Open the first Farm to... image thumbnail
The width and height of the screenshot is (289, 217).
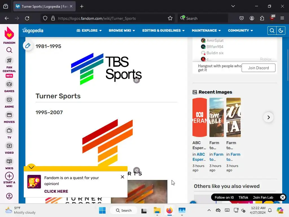[x=216, y=117]
